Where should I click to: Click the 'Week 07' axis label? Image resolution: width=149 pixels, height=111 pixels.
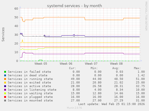91,64
